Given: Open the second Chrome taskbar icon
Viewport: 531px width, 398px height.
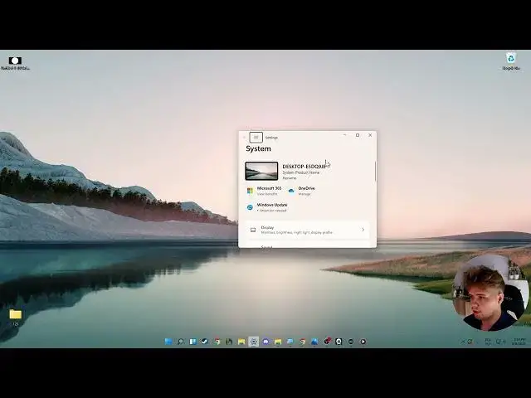Looking at the screenshot, I should (302, 342).
